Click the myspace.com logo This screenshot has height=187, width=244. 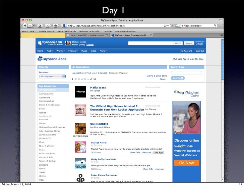click(x=50, y=43)
